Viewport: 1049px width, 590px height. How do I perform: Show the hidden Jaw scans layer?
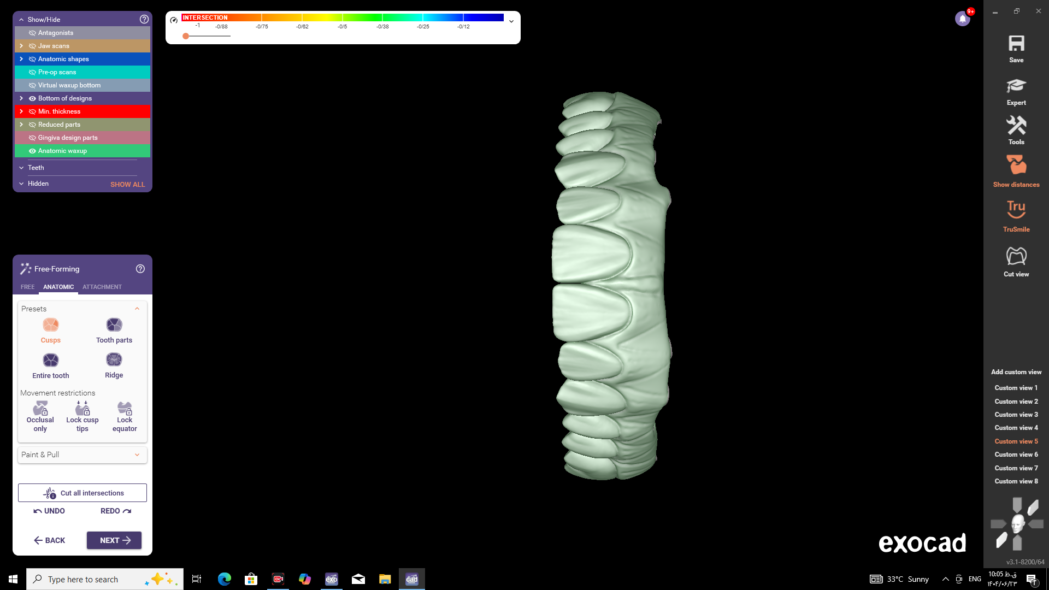coord(32,46)
